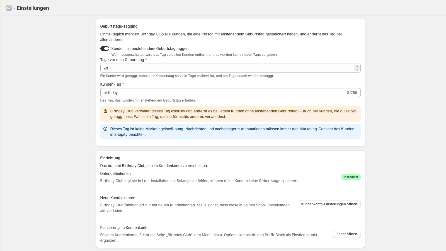Click the orange warning about exclusive tag management
446x251 pixels.
click(x=233, y=114)
